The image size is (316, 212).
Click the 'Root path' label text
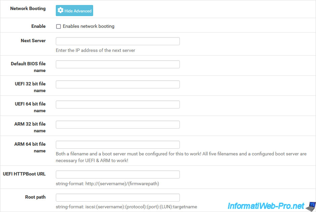[35, 197]
